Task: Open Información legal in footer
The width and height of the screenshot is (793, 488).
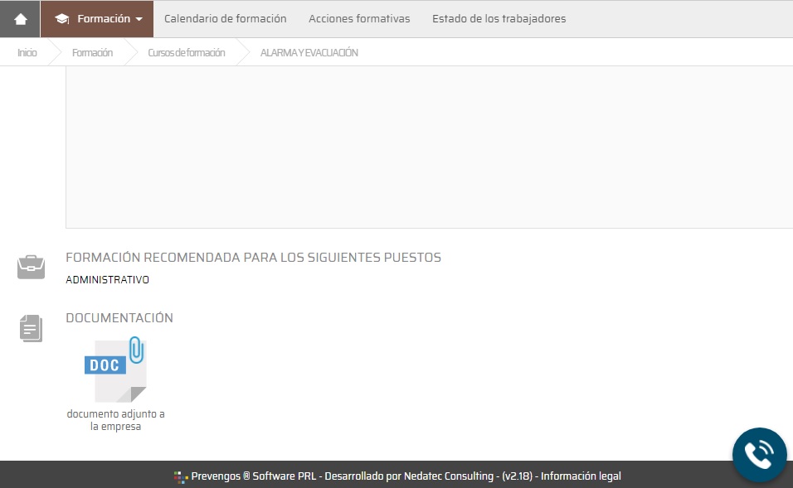Action: click(581, 476)
